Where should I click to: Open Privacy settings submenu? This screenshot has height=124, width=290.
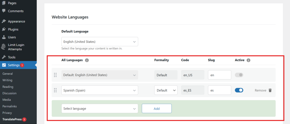7,113
